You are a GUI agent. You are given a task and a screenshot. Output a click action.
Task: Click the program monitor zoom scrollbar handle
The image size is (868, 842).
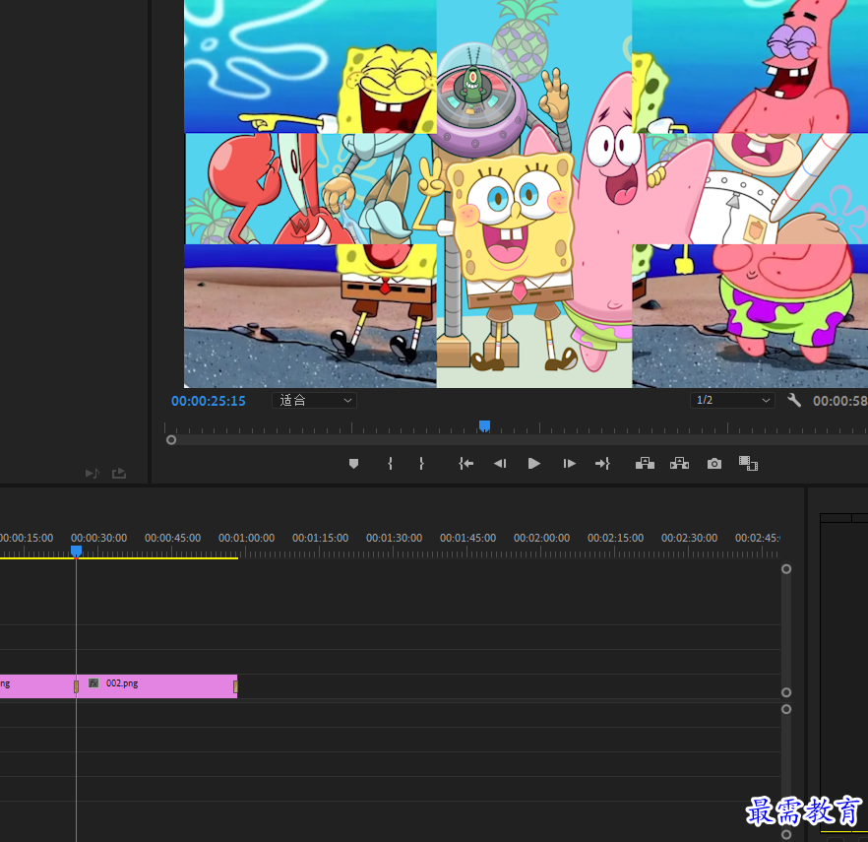click(x=171, y=440)
